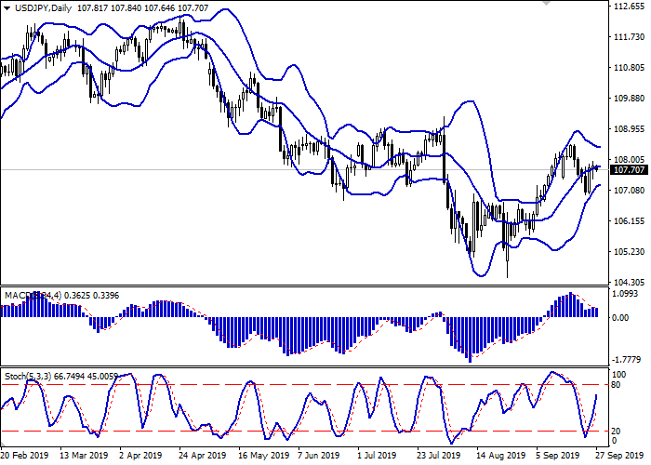This screenshot has width=651, height=465.
Task: Click the 20 Feb 2019 date label
Action: 23,457
